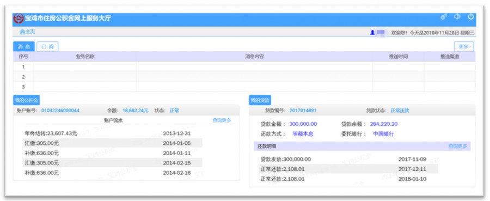Click the red housing fund logo
This screenshot has width=490, height=201.
point(19,19)
